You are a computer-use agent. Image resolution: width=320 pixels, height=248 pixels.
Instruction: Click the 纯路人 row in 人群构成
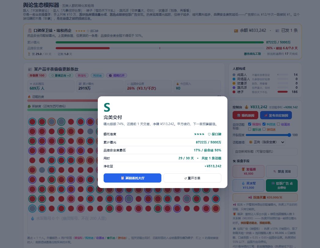point(265,75)
